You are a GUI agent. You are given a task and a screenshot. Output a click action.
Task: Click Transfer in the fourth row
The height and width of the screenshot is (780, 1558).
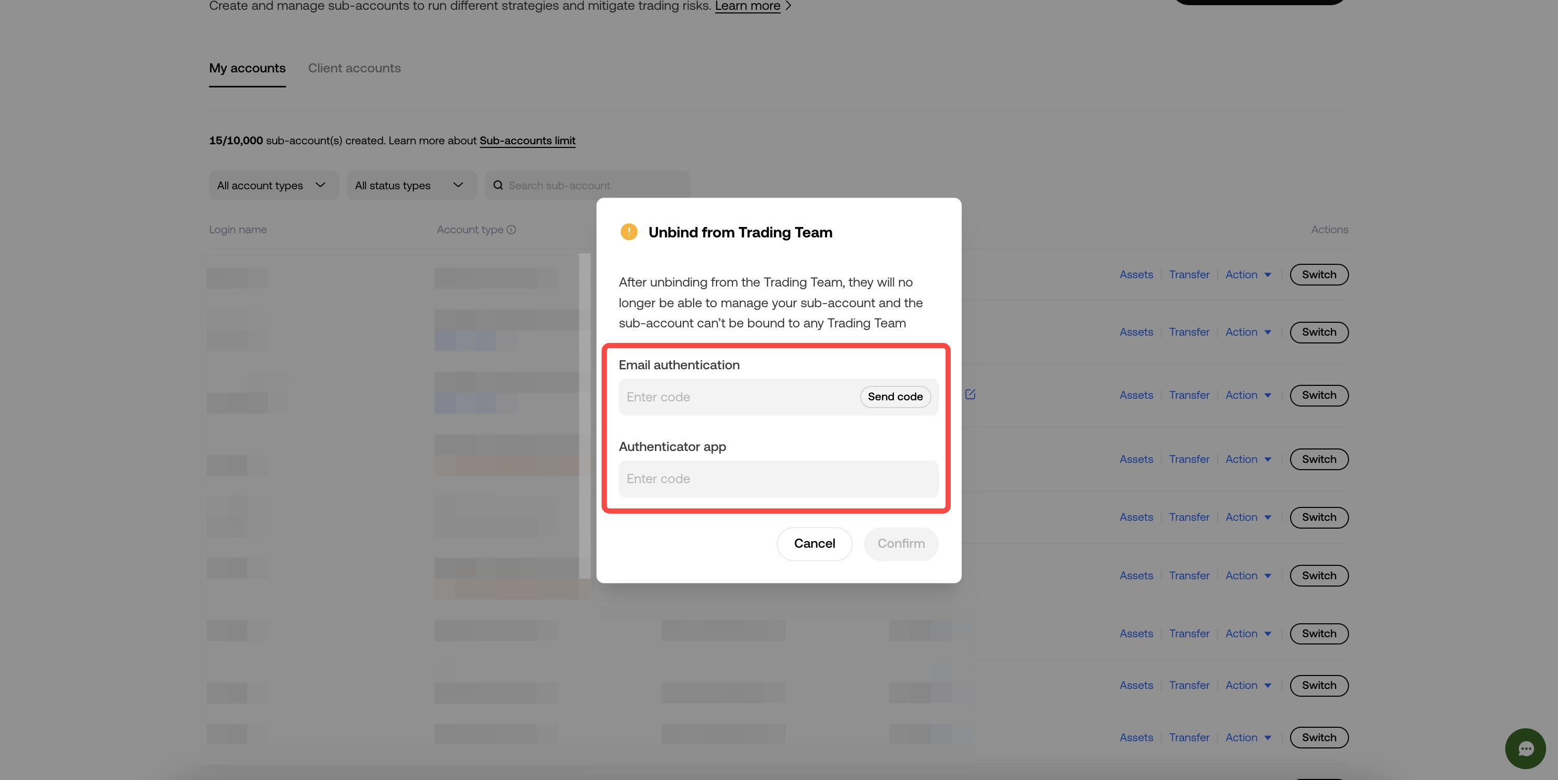[x=1189, y=459]
